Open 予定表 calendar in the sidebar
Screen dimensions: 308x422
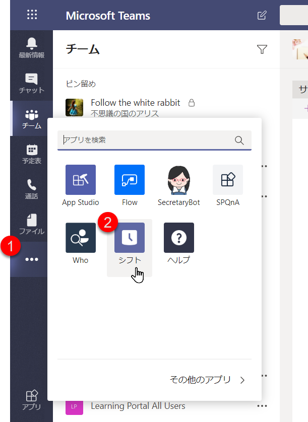click(x=32, y=154)
